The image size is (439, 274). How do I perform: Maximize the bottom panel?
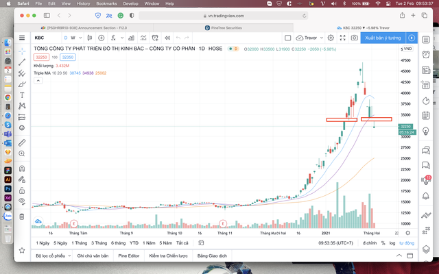click(x=410, y=256)
